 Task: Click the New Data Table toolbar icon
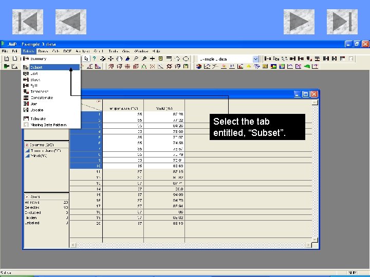pyautogui.click(x=7, y=58)
